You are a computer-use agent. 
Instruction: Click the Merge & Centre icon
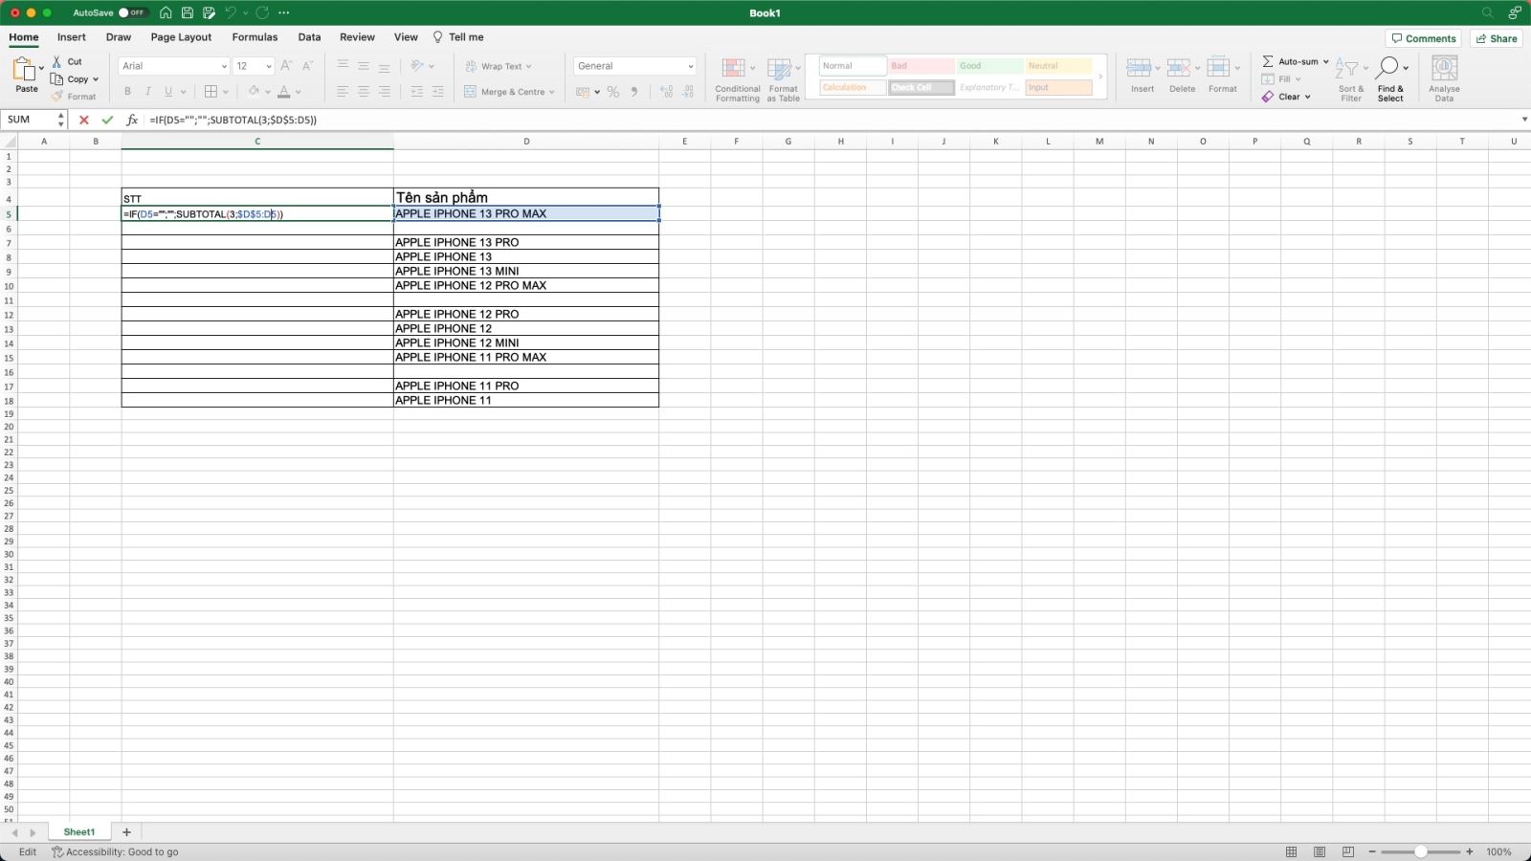tap(507, 91)
